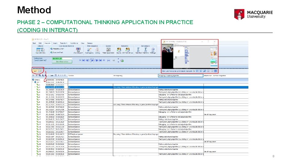The width and height of the screenshot is (289, 163).
Task: Toggle the Data checkbox
Action: click(x=49, y=75)
